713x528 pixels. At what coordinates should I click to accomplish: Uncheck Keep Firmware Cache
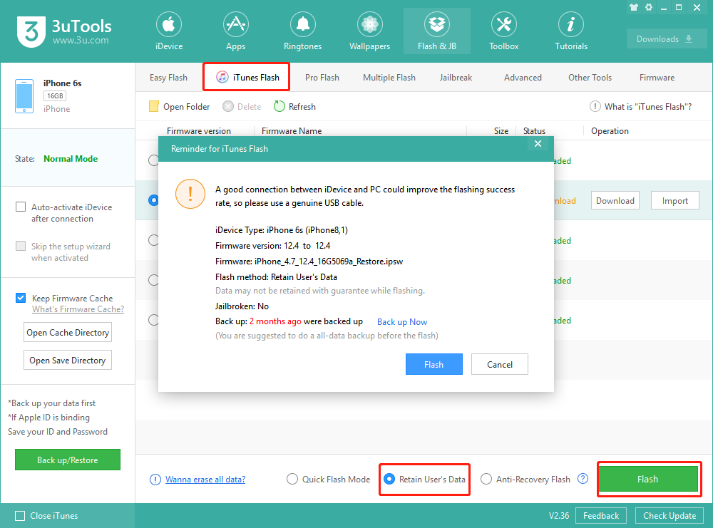(x=21, y=298)
